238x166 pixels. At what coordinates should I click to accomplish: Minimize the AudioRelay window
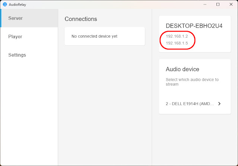(204, 4)
